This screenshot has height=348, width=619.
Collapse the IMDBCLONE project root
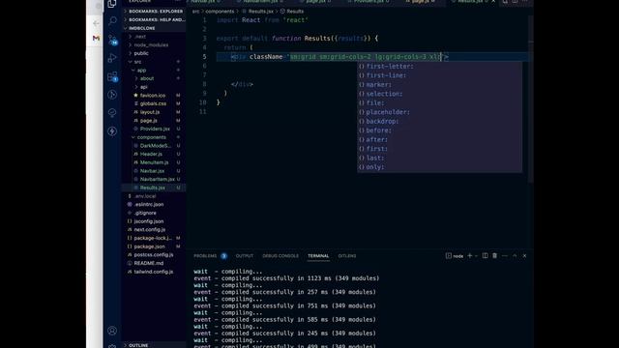click(153, 28)
